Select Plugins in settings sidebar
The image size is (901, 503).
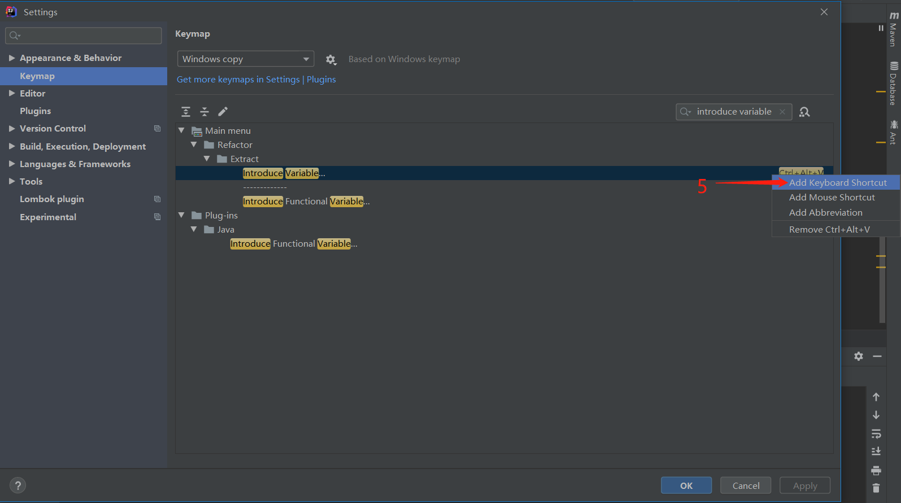(x=84, y=111)
